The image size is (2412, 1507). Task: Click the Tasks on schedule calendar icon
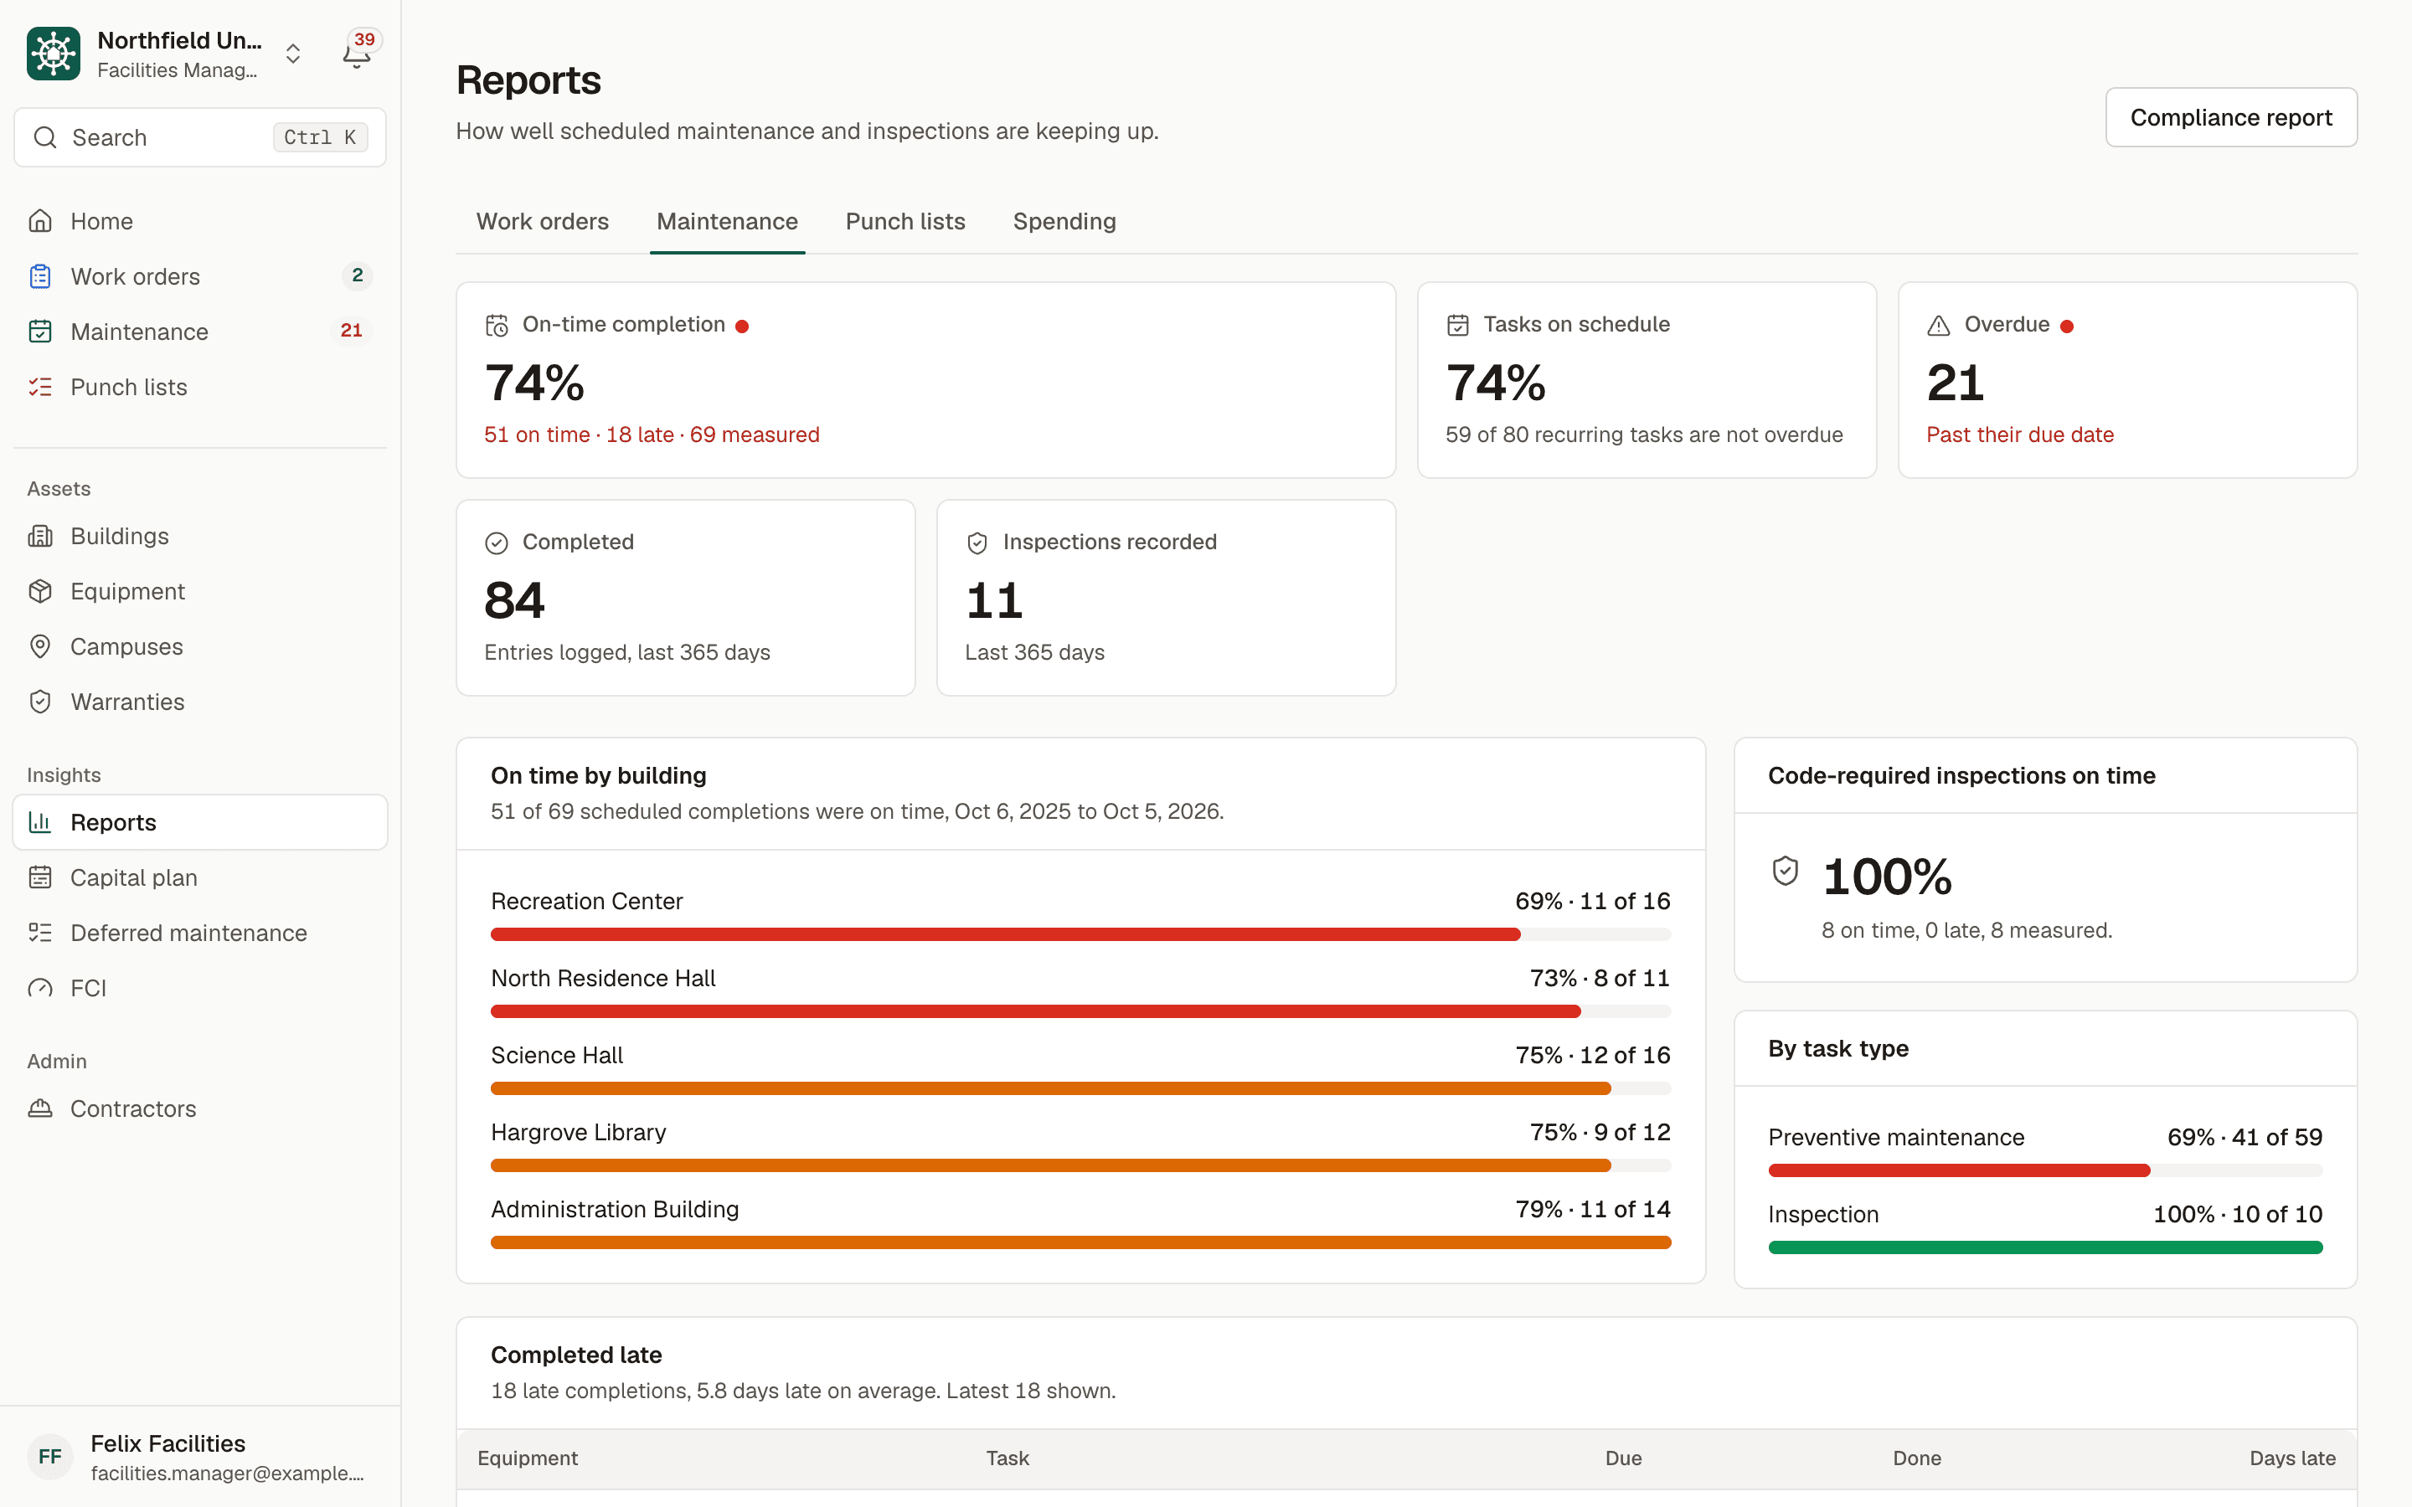1457,325
